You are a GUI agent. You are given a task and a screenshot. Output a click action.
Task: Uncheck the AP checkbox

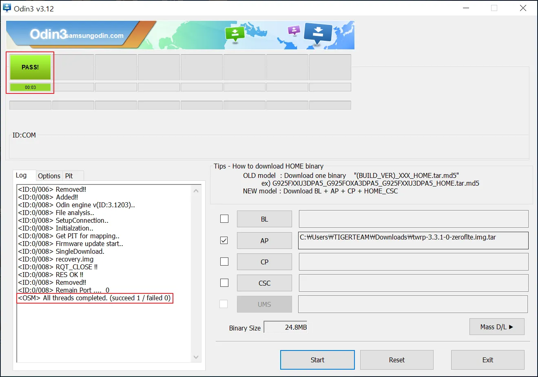224,240
